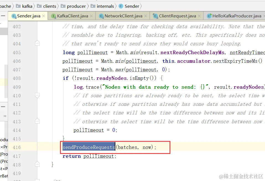Open the ClientRequest.java tab
Screen dimensions: 265x181
[176, 16]
